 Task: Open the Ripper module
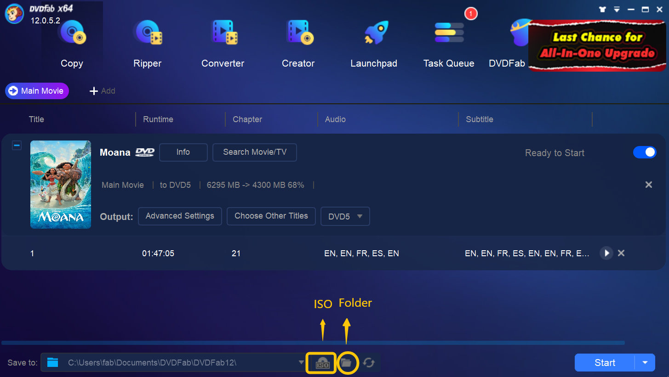[148, 44]
